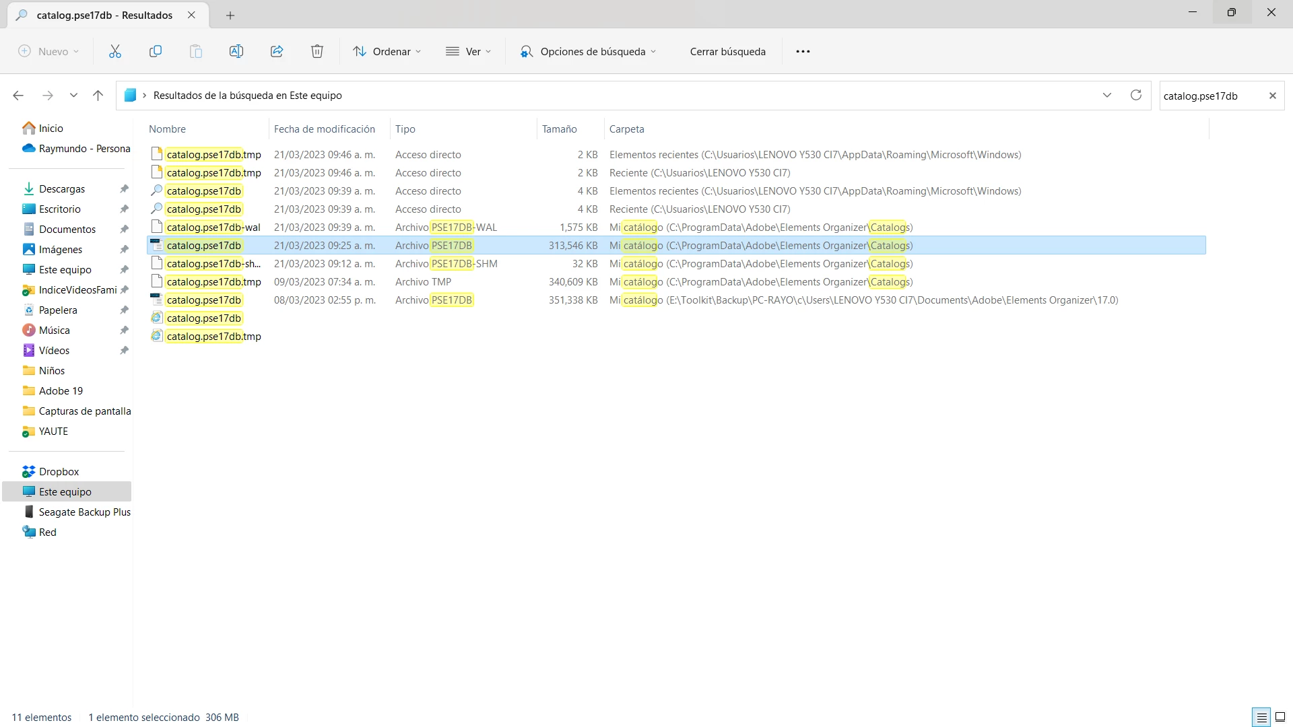Click Cerrar búsqueda button
Image resolution: width=1293 pixels, height=727 pixels.
(x=727, y=51)
